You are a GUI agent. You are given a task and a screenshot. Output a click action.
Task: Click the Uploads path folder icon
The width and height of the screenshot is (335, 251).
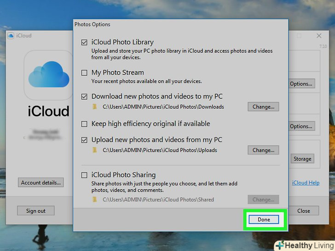point(94,150)
